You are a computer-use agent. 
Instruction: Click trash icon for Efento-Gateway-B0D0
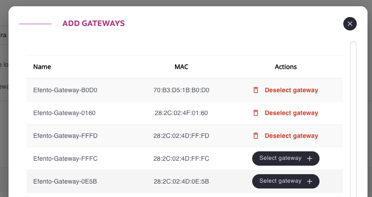click(x=256, y=90)
